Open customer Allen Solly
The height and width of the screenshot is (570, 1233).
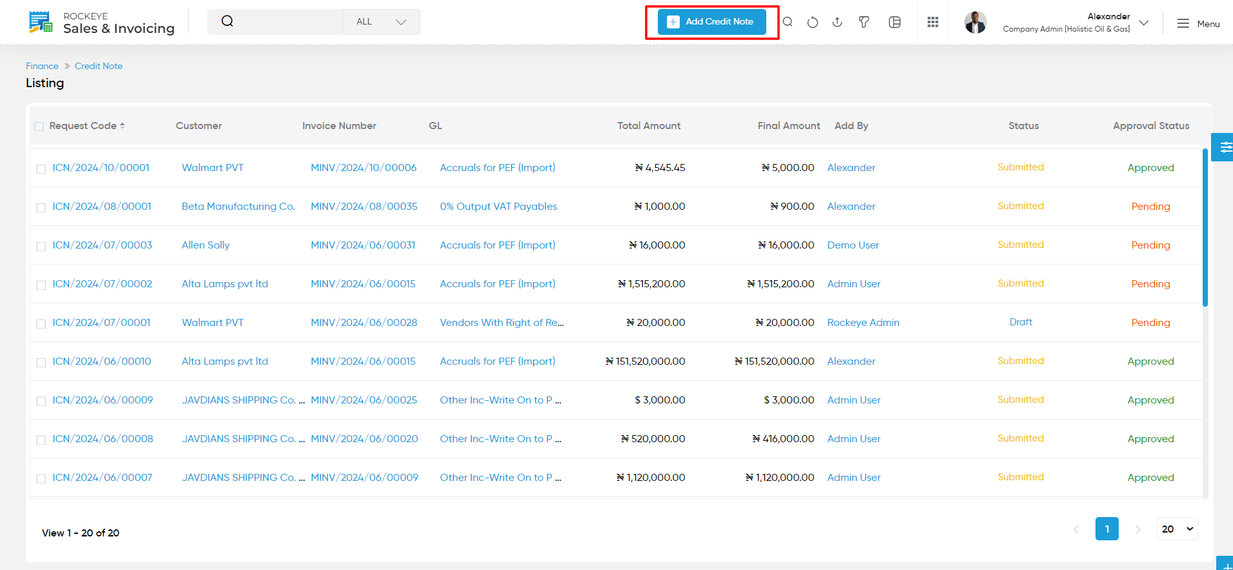[x=206, y=245]
